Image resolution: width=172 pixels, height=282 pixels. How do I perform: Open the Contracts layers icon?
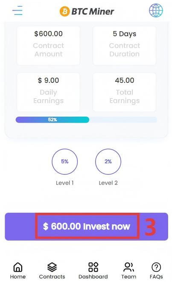click(x=52, y=267)
